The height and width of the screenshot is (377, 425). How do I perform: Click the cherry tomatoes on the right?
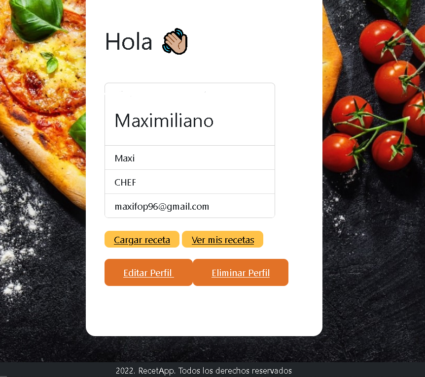pos(380,103)
